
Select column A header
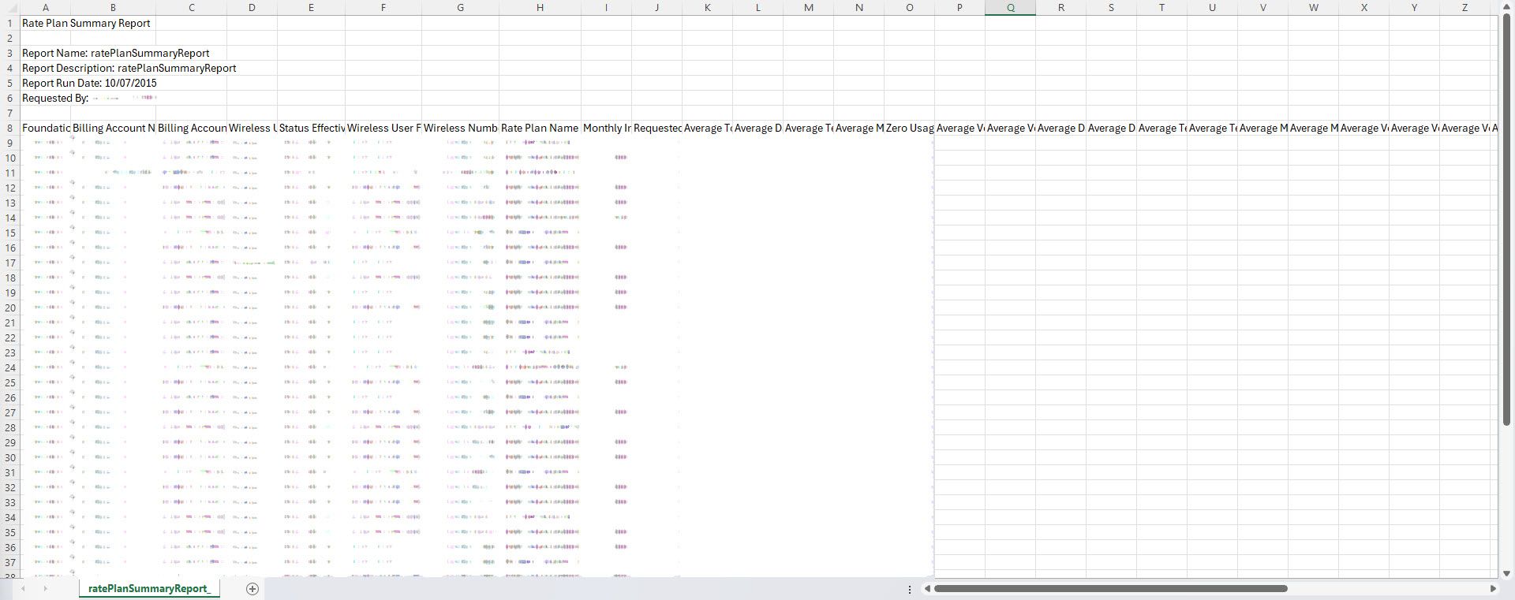click(46, 8)
